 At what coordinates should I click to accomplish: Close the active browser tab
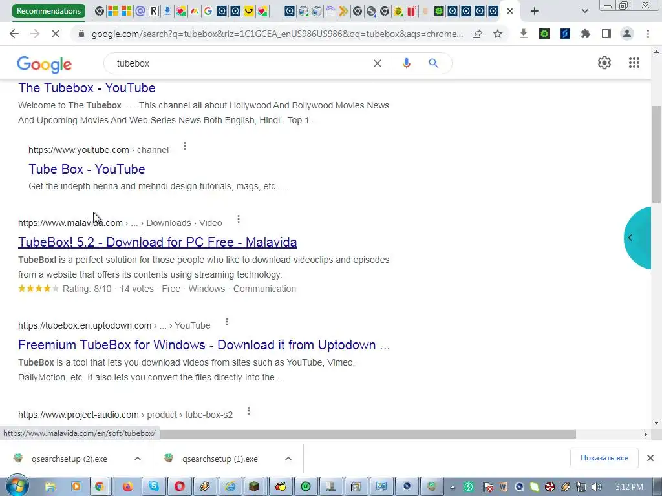tap(510, 12)
